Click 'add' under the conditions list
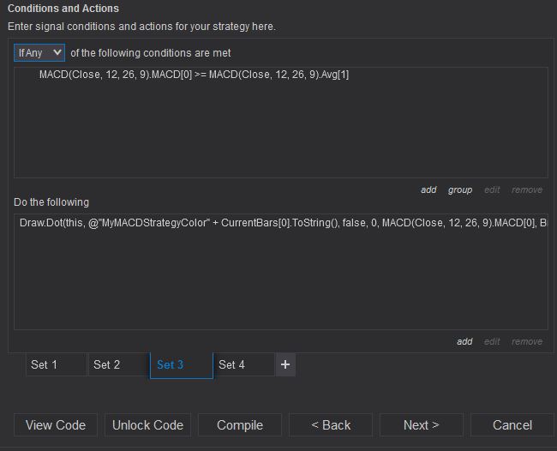This screenshot has height=451, width=557. [x=428, y=189]
